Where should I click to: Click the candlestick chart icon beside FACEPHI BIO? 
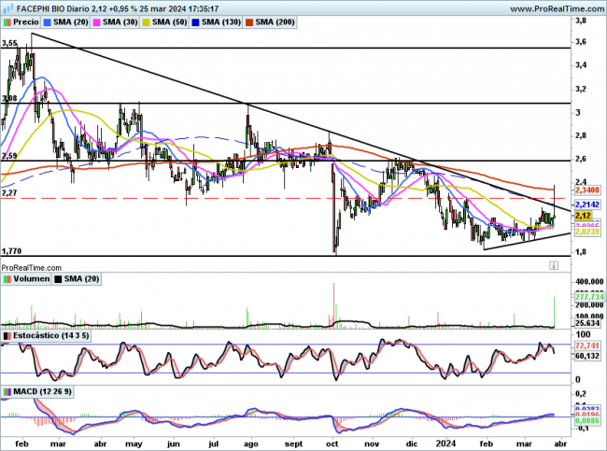pos(7,7)
